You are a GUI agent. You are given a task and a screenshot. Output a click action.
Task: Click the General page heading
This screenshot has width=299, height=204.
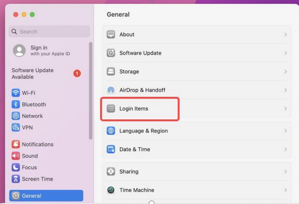(118, 15)
